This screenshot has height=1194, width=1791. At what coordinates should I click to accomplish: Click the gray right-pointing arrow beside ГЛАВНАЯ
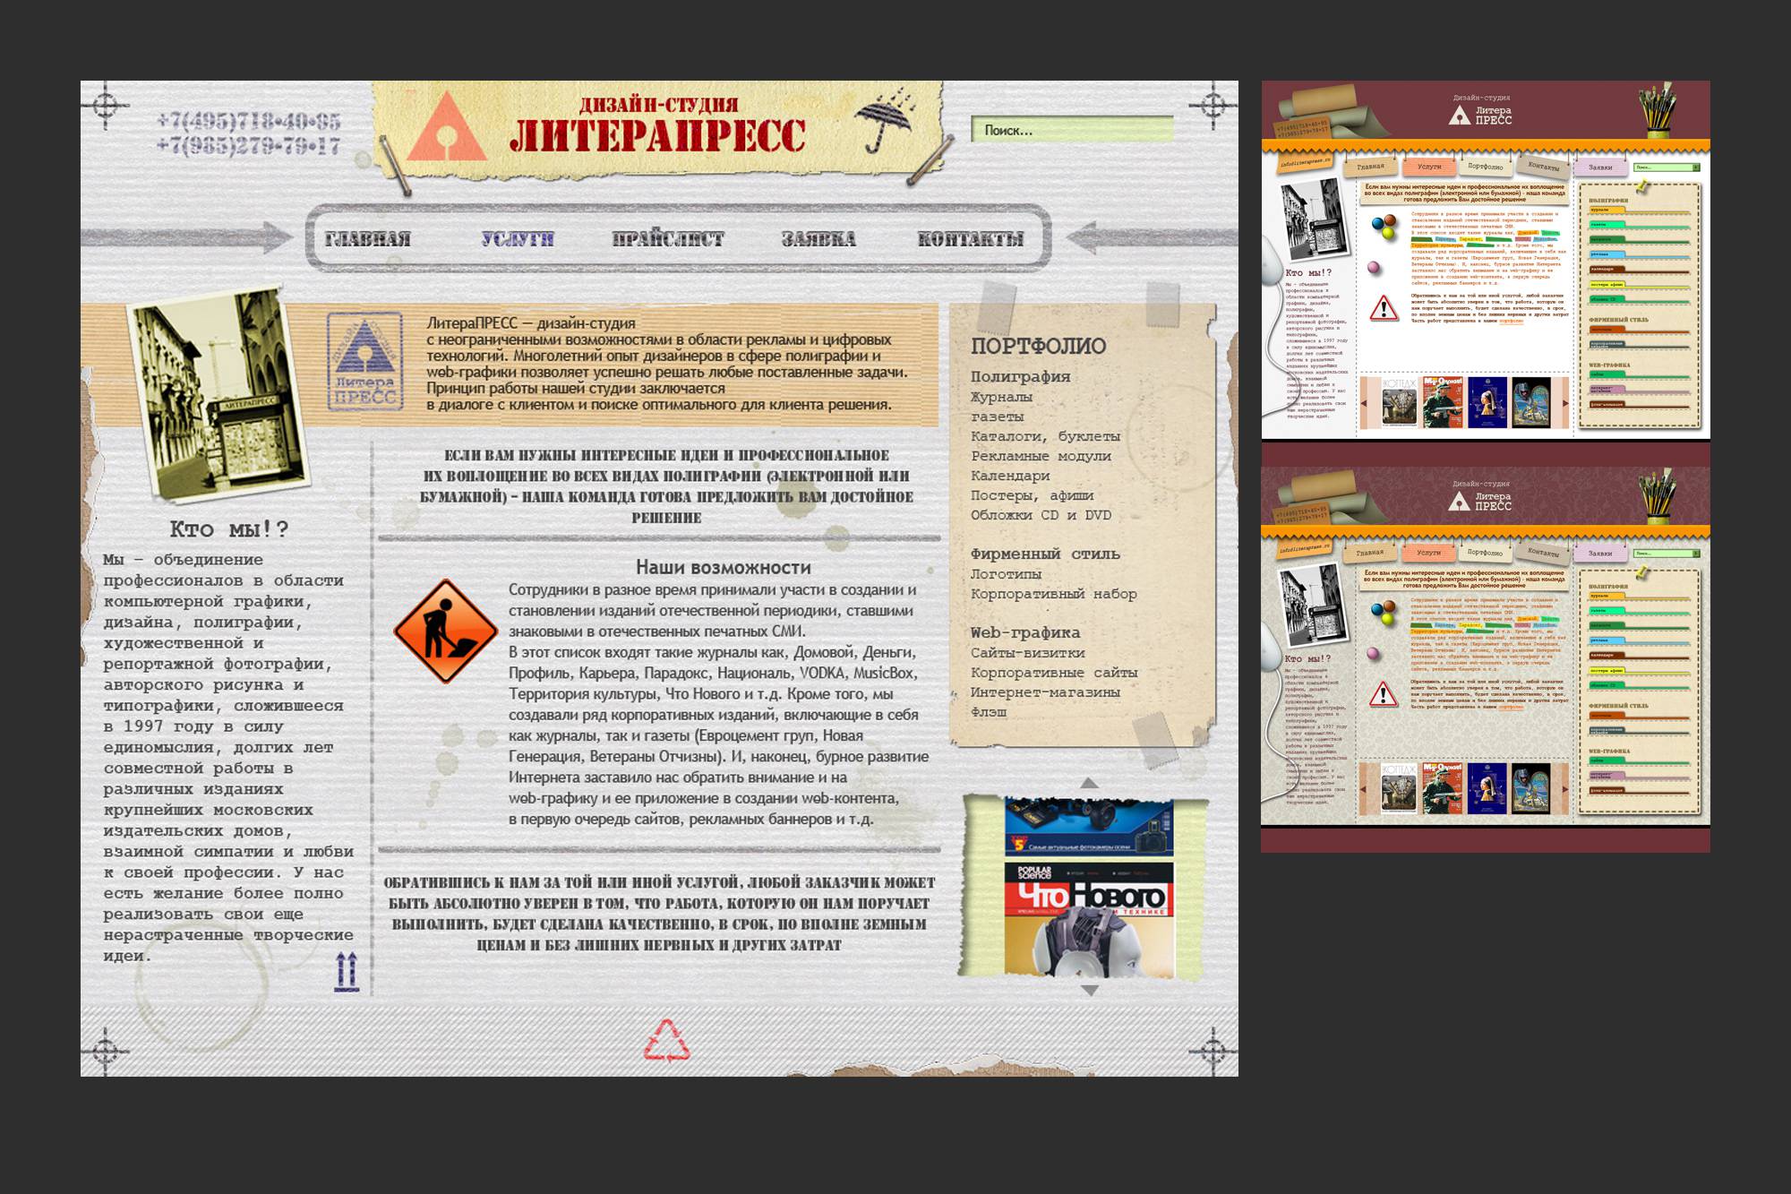click(188, 237)
